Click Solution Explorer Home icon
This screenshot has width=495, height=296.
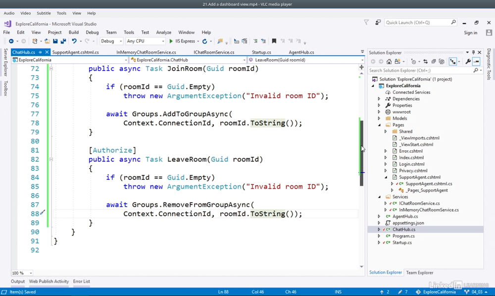tap(389, 61)
